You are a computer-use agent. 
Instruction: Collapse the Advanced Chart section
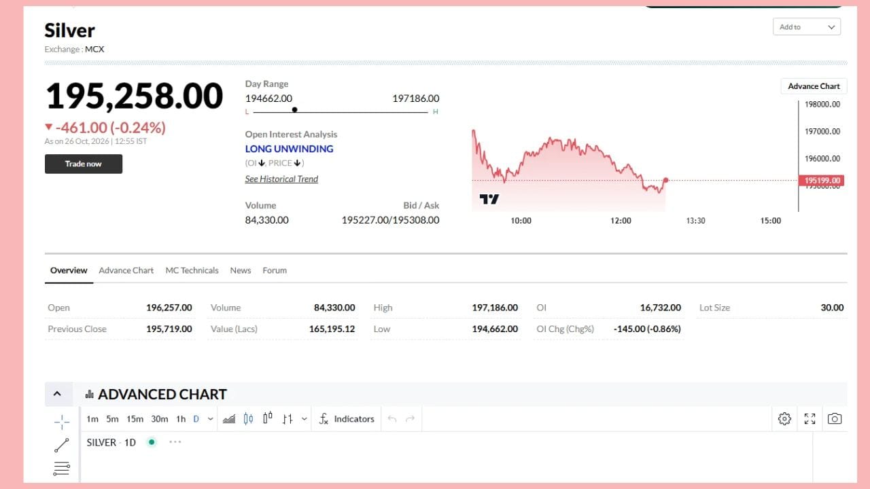point(57,394)
